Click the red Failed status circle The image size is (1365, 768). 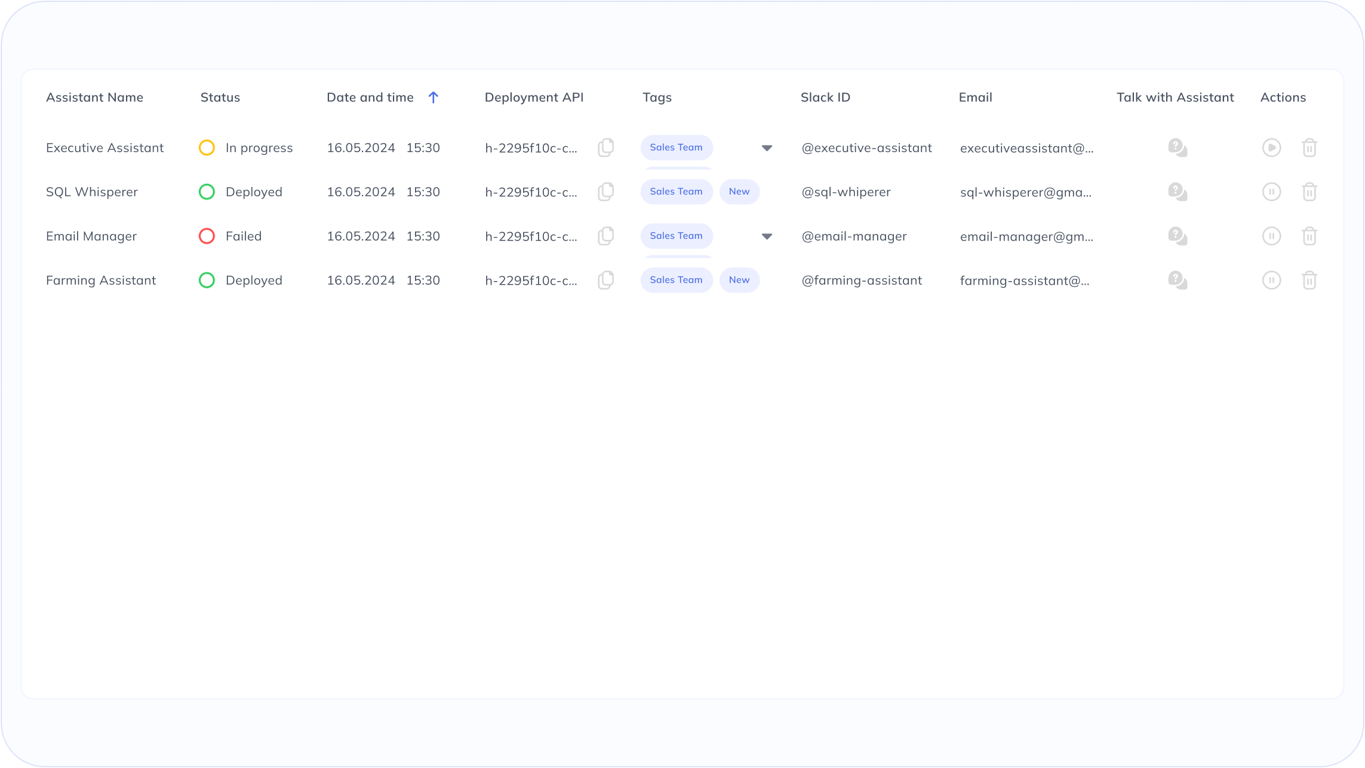pyautogui.click(x=207, y=236)
